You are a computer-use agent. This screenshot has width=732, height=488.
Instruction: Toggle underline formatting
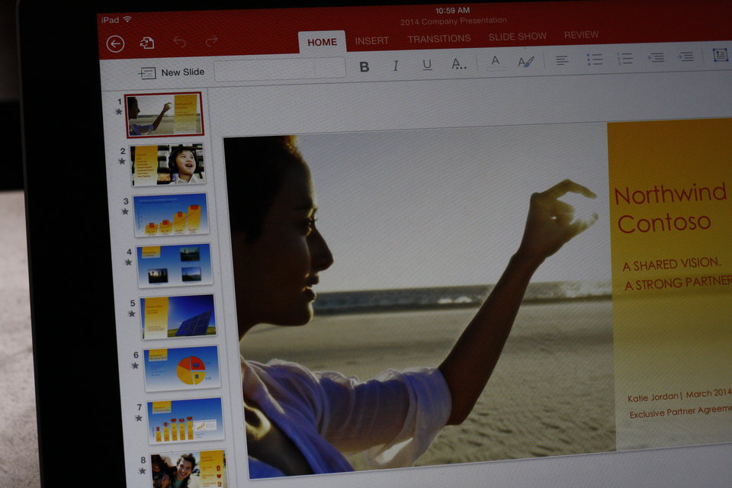[427, 65]
